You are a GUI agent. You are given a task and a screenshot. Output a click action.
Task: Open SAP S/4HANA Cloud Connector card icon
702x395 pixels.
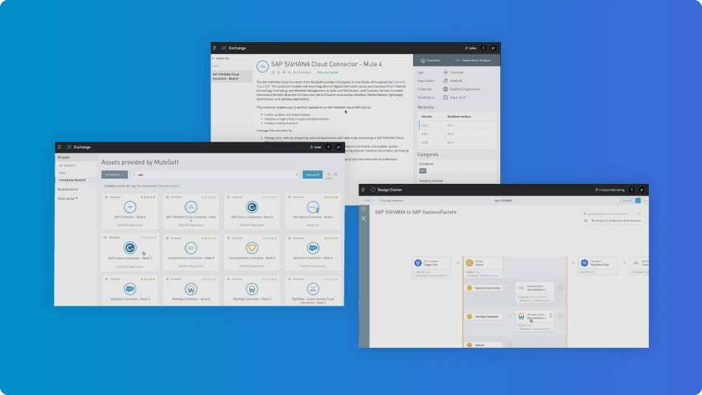[191, 207]
